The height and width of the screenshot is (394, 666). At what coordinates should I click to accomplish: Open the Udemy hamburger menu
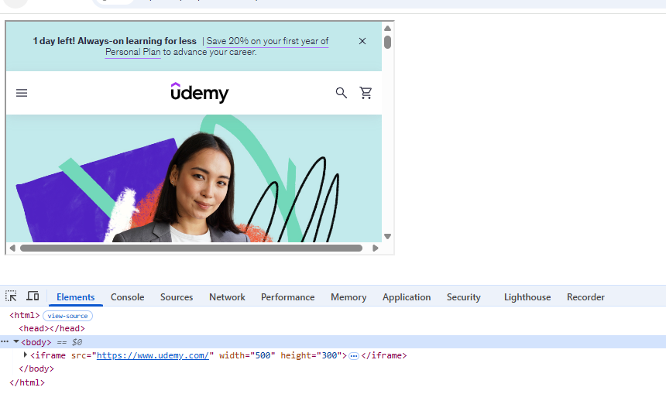point(22,93)
